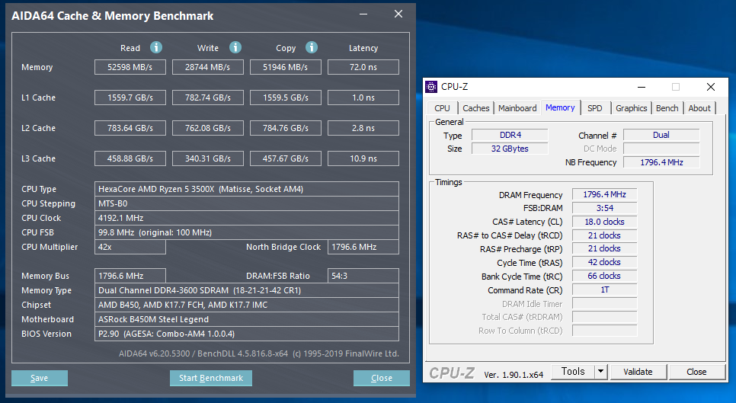This screenshot has width=736, height=403.
Task: Go to the SPD tab
Action: pos(595,108)
